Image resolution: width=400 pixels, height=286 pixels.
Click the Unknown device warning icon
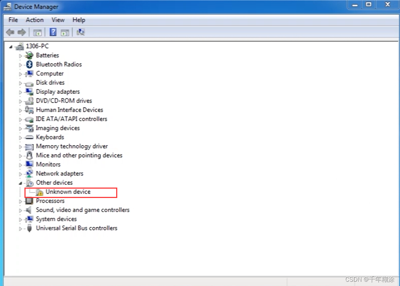click(40, 192)
